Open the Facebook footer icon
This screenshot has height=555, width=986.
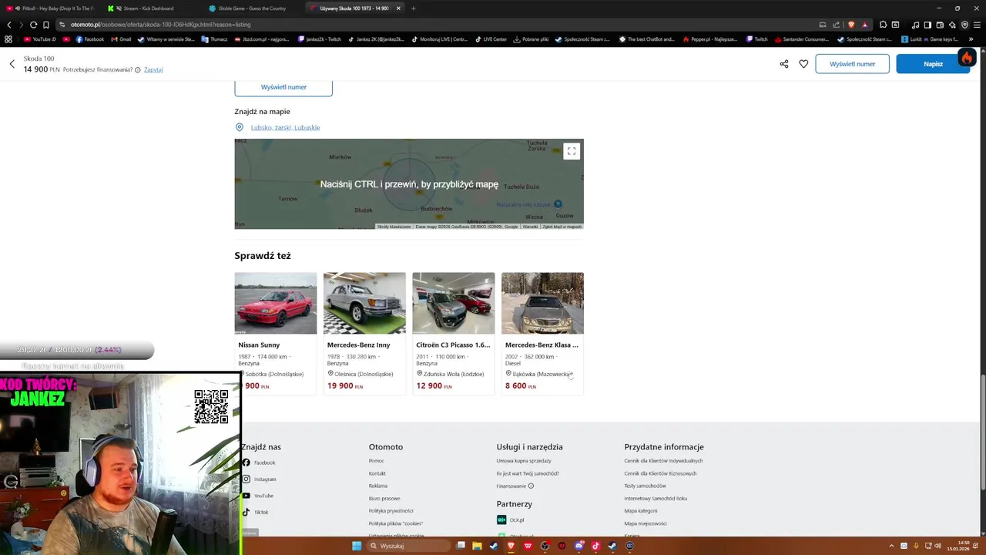click(246, 462)
